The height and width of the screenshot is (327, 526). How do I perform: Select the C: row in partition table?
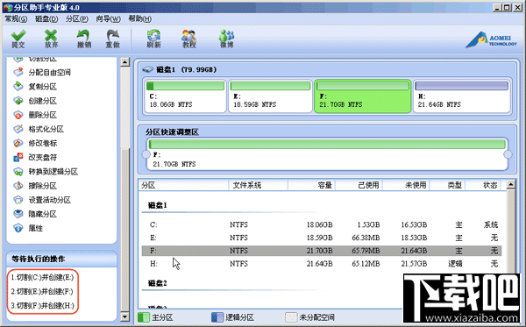(x=322, y=224)
